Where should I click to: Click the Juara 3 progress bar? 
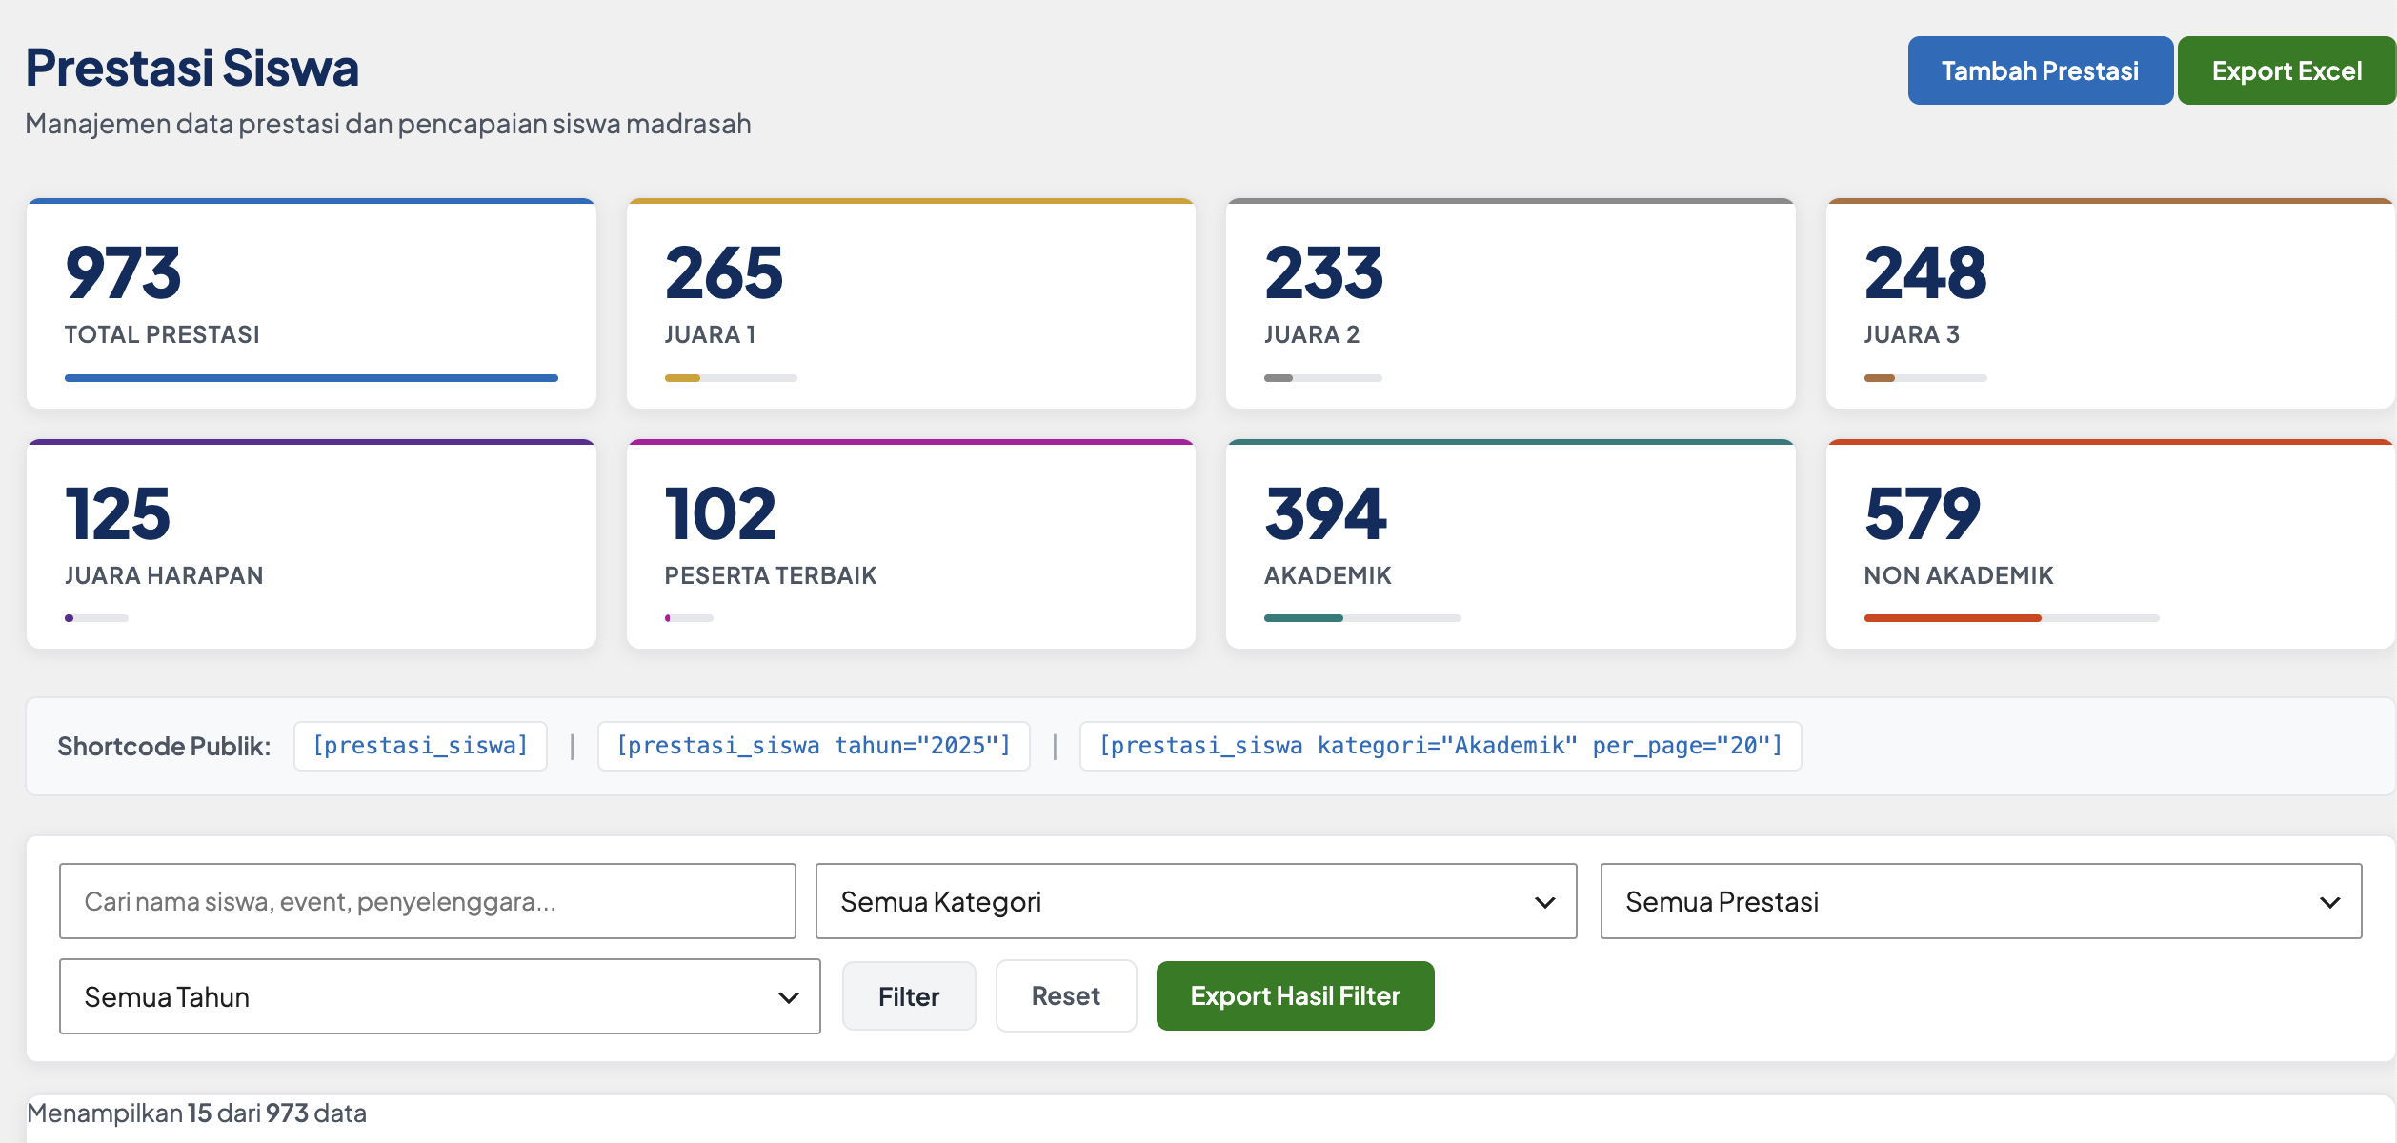point(1925,378)
